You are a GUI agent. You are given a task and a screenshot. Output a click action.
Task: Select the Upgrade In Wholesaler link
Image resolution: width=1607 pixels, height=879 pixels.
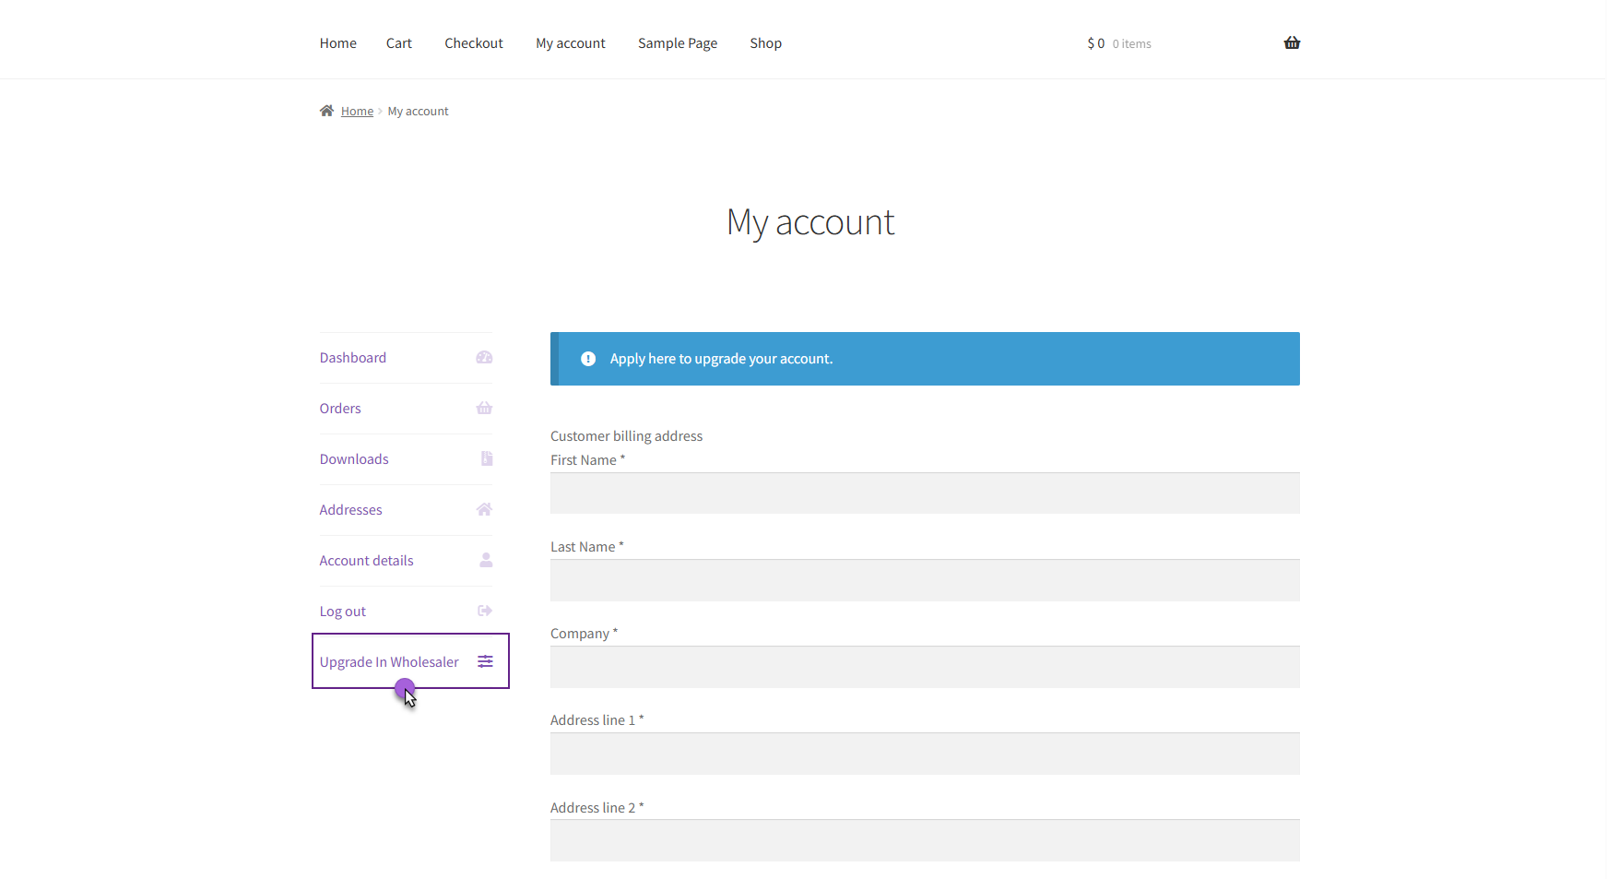point(389,662)
